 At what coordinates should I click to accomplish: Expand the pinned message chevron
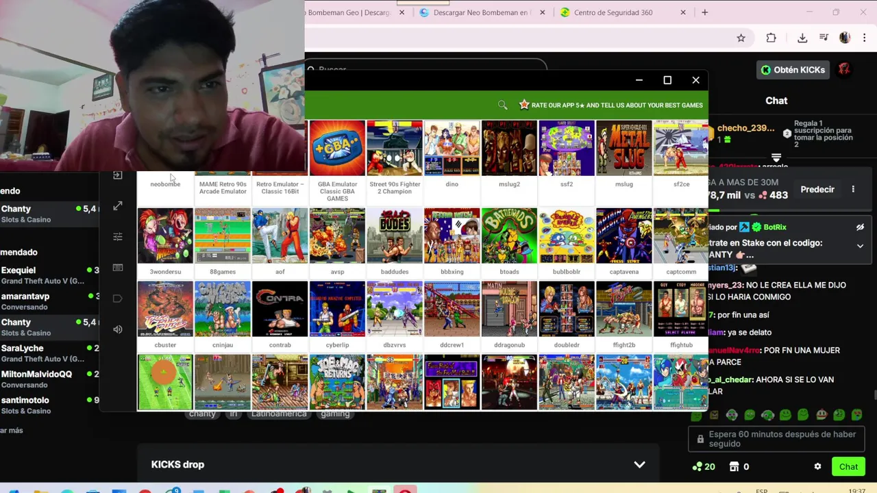point(860,246)
